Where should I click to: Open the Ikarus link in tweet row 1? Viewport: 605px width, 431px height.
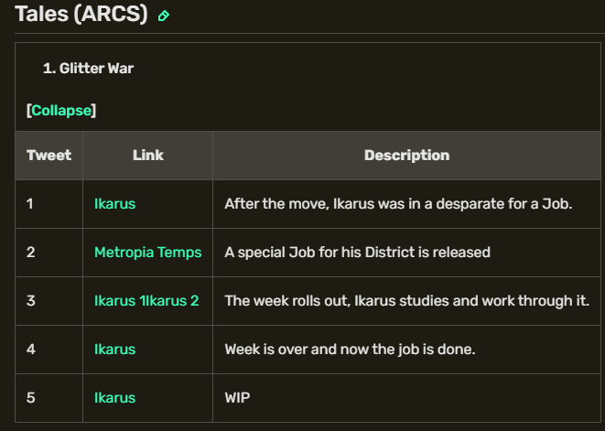click(x=114, y=203)
